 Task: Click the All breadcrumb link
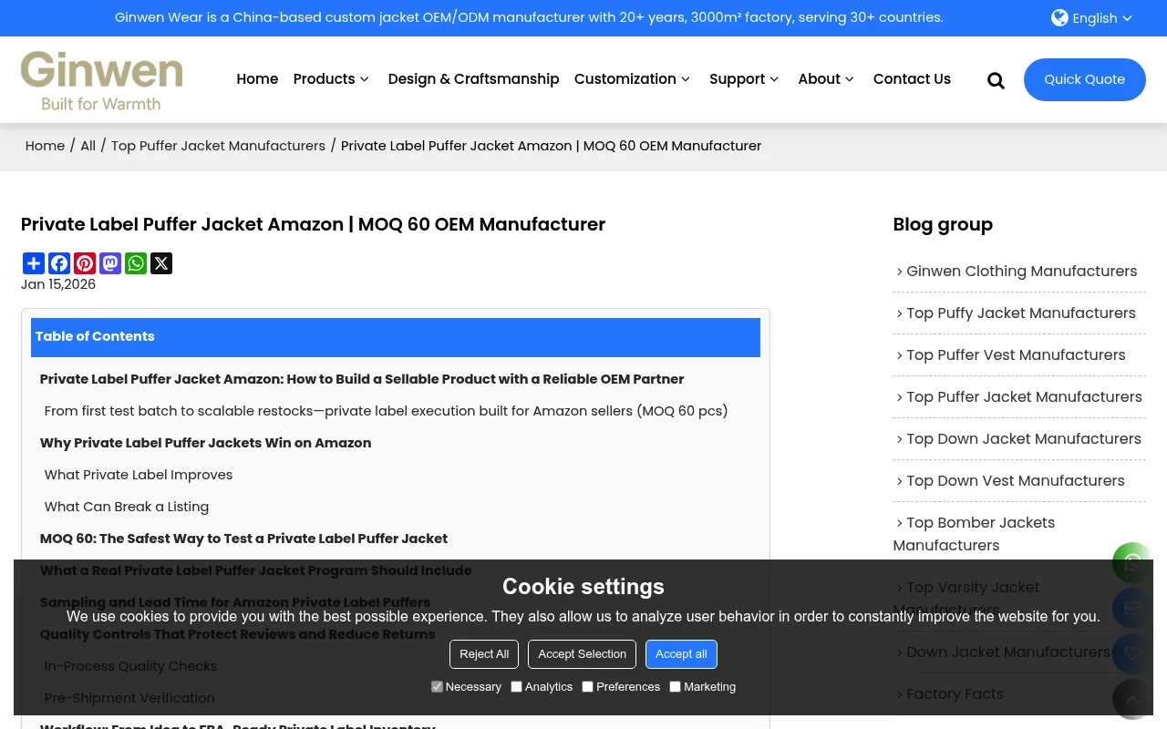(x=88, y=146)
